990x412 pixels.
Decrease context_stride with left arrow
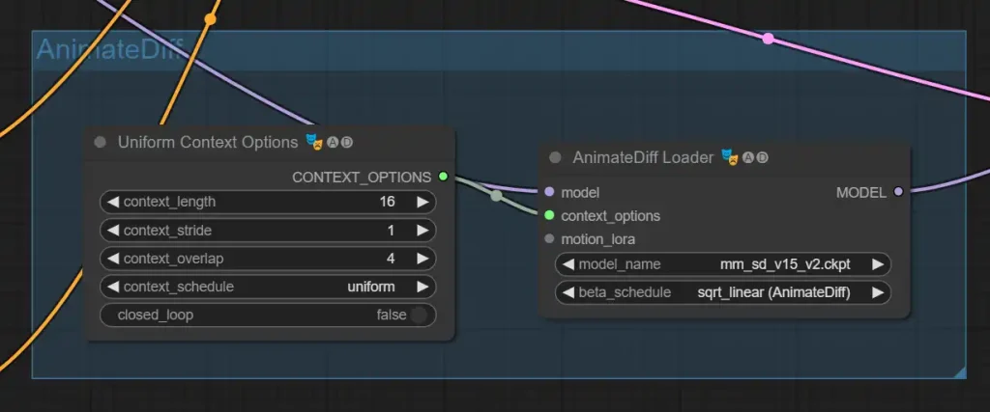(x=112, y=231)
